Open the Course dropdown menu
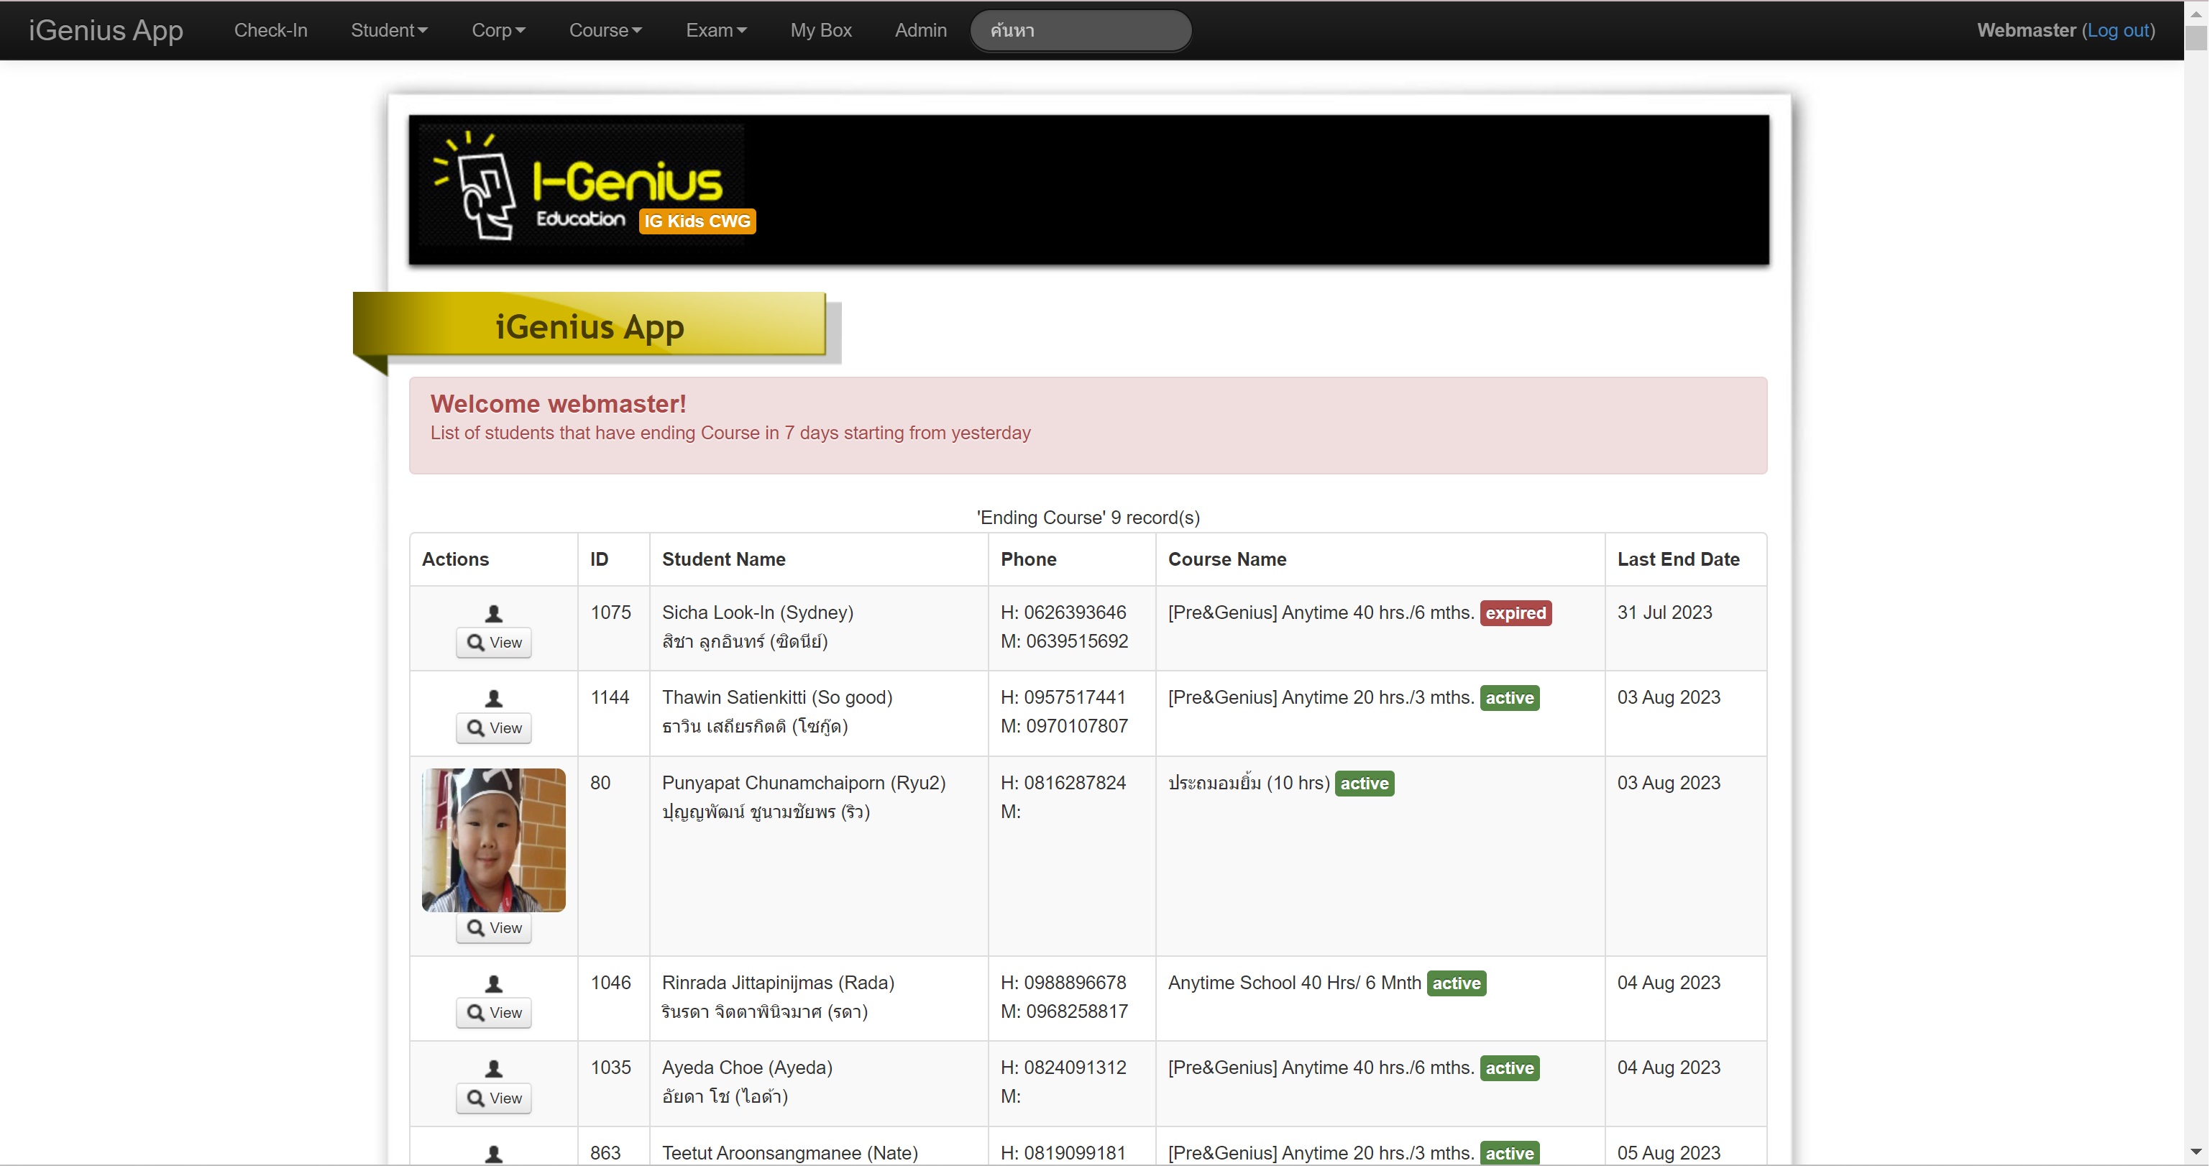 (x=605, y=30)
